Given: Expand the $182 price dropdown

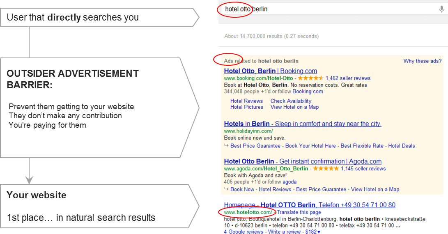Looking at the screenshot, I should pyautogui.click(x=313, y=232).
